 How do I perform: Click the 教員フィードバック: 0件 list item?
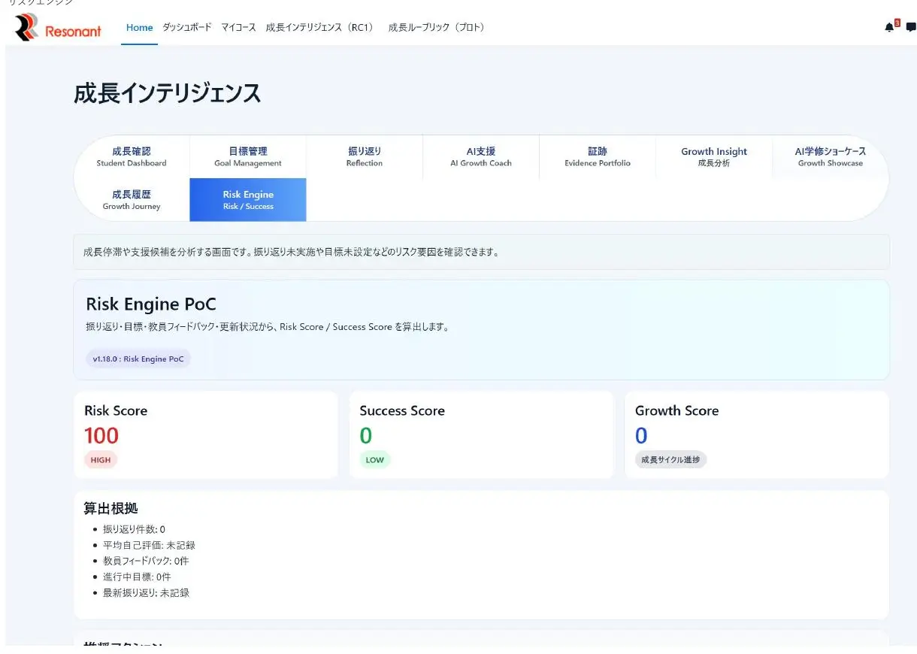(146, 561)
